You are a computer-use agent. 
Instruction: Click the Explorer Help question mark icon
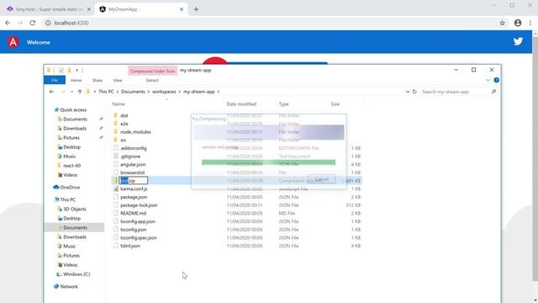click(497, 80)
